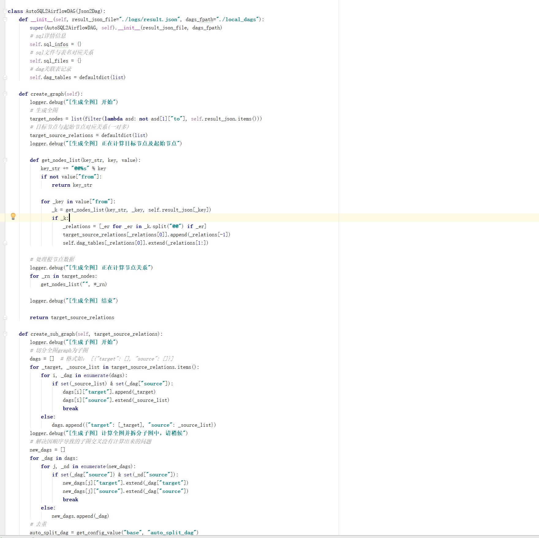Click the 'if not value["from"]:' line

click(x=71, y=177)
